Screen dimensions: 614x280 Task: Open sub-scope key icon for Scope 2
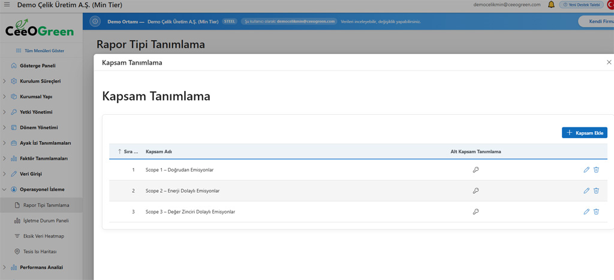(x=475, y=191)
